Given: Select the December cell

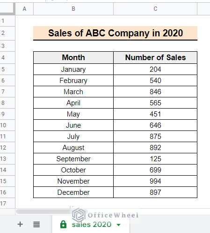Looking at the screenshot, I should 73,192.
